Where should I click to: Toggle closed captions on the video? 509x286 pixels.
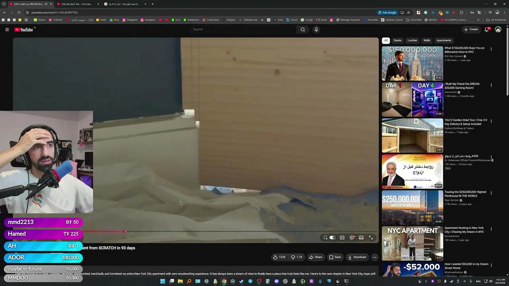coord(342,238)
